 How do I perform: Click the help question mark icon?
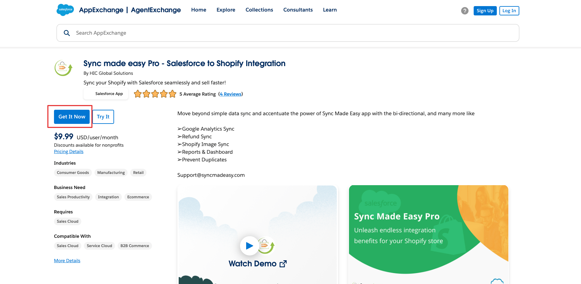pos(465,11)
